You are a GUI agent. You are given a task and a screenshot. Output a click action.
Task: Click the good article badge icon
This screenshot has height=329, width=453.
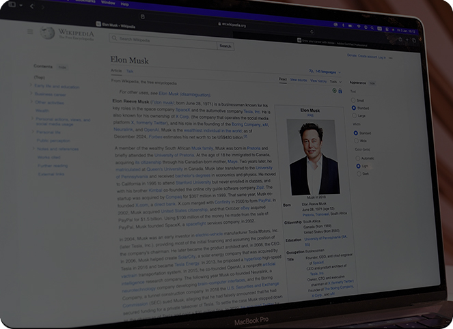(x=334, y=90)
